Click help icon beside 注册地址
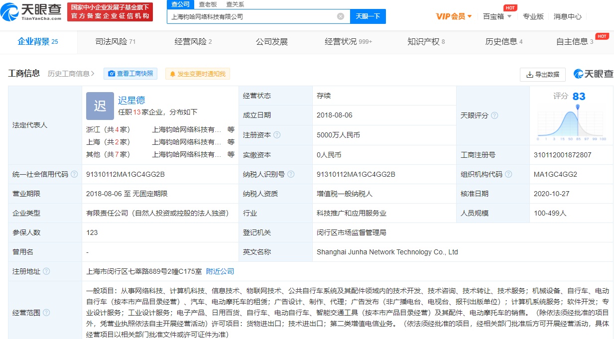Image resolution: width=614 pixels, height=339 pixels. click(x=46, y=271)
